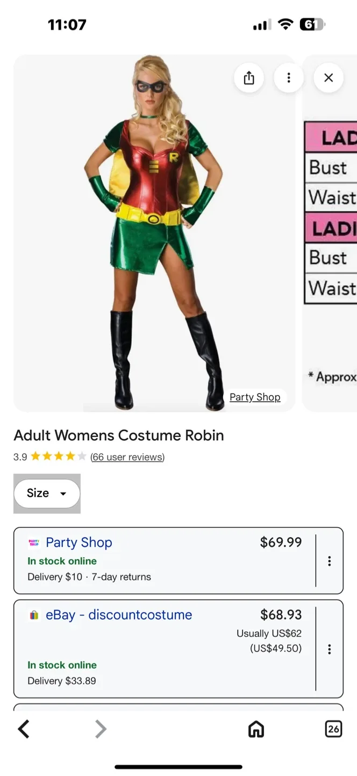Image resolution: width=357 pixels, height=776 pixels.
Task: Open the tab switcher showing 26 tabs
Action: click(x=334, y=729)
